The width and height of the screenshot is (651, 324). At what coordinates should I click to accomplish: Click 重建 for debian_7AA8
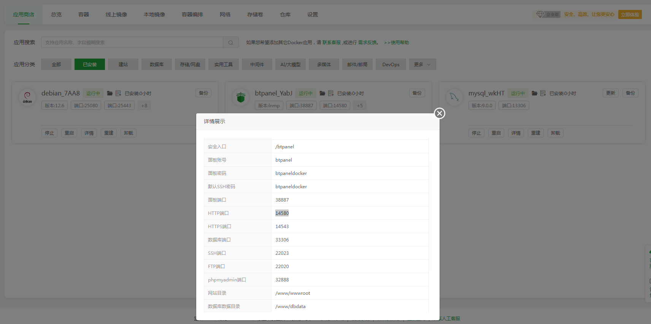click(109, 133)
